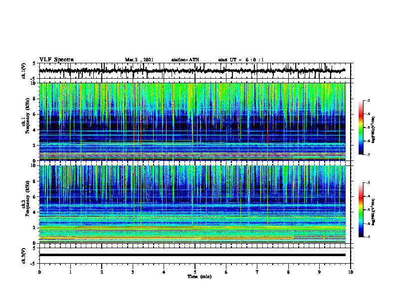Click time axis tick label "0"

(39, 272)
